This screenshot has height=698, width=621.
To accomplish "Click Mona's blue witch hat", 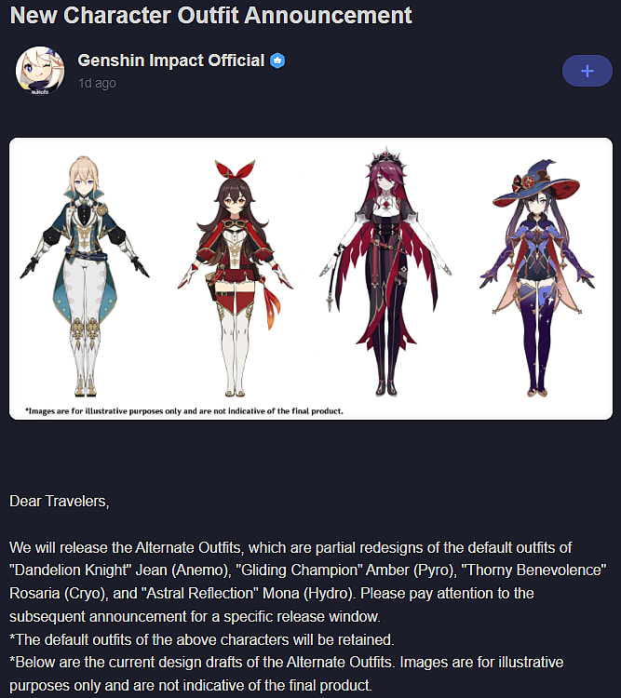I will click(x=536, y=183).
